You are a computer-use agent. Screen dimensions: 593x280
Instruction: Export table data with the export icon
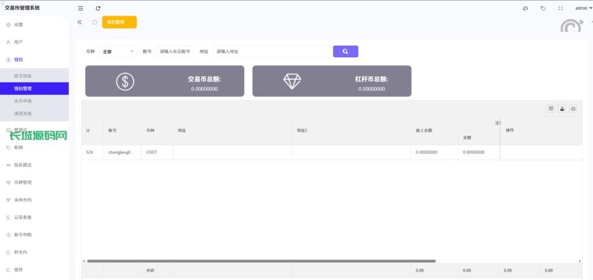(562, 108)
